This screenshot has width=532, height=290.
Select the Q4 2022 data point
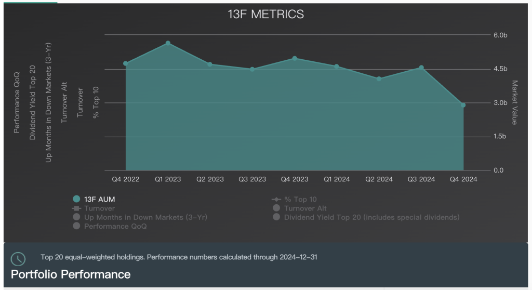click(x=126, y=63)
